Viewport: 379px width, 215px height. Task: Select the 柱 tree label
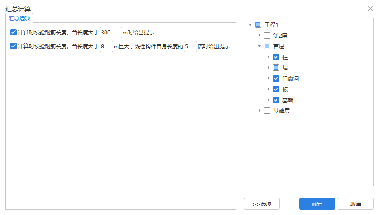(x=285, y=57)
